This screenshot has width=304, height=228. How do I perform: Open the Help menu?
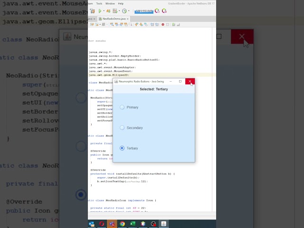[x=121, y=3]
